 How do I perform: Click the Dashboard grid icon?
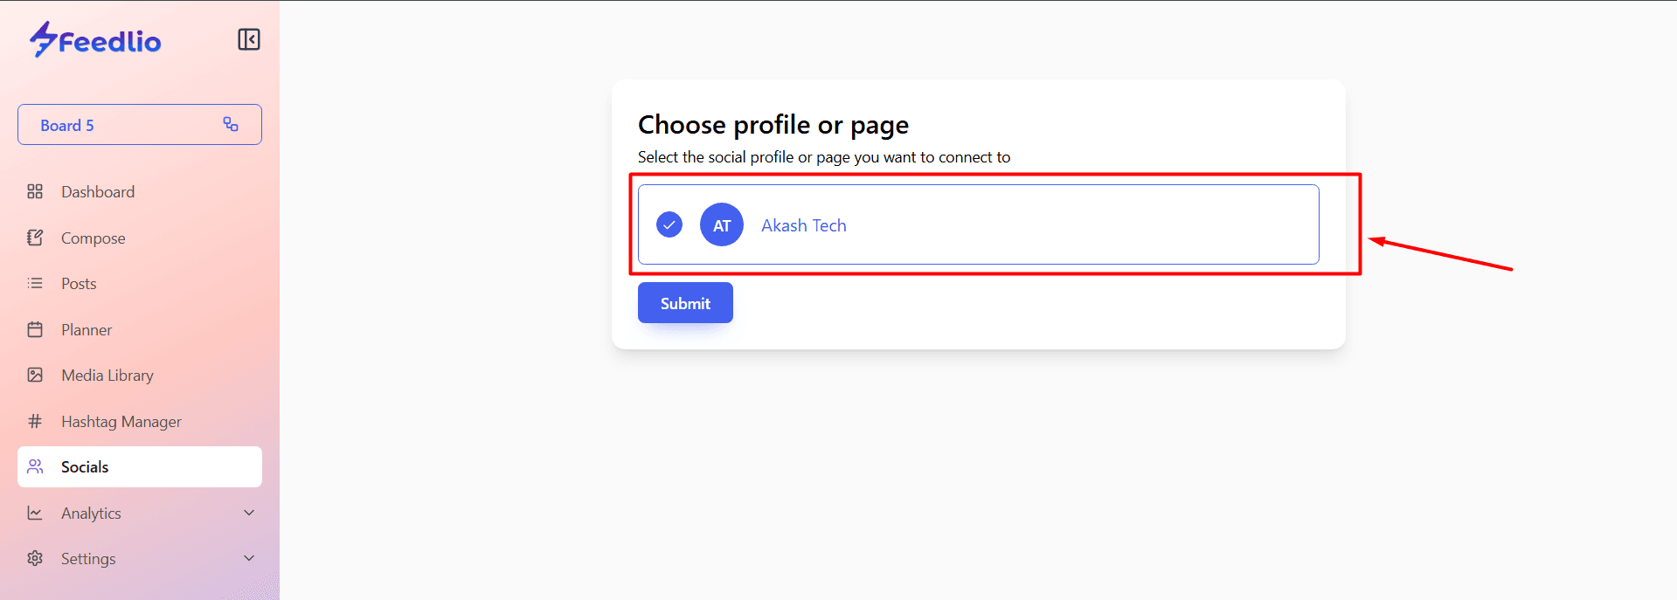coord(35,191)
